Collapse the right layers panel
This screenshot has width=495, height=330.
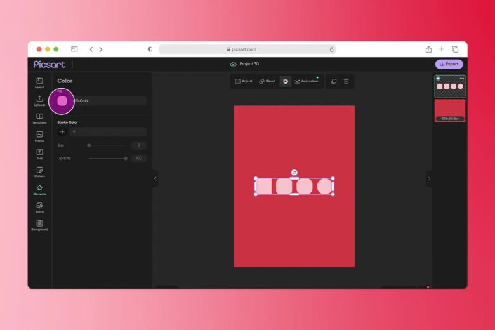tap(429, 178)
